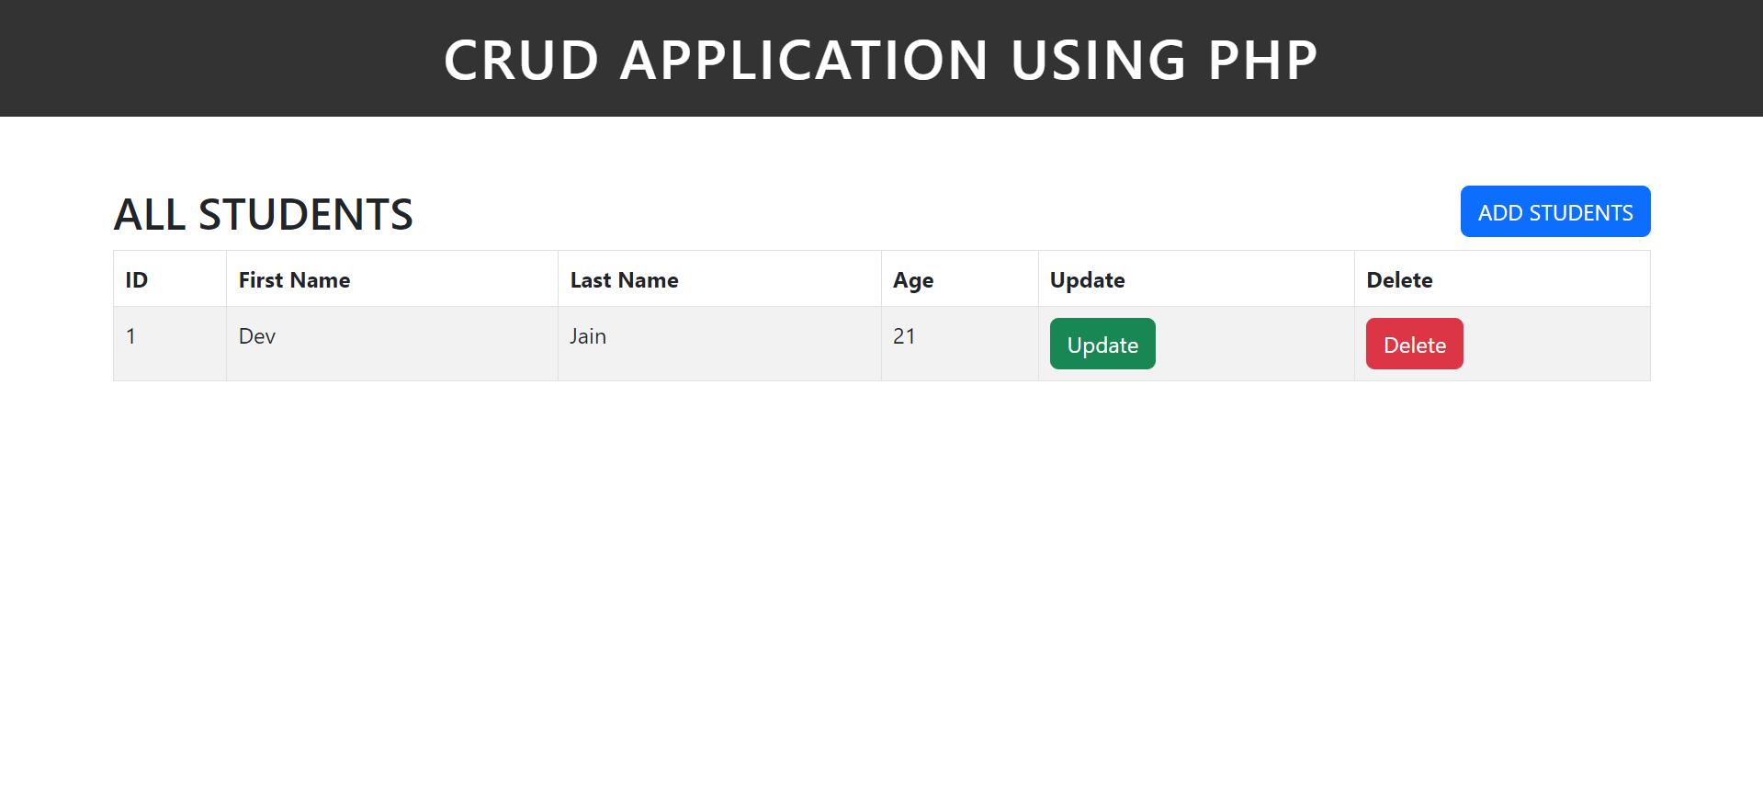Click the green Update button for Dev
Image resolution: width=1763 pixels, height=792 pixels.
coord(1102,344)
